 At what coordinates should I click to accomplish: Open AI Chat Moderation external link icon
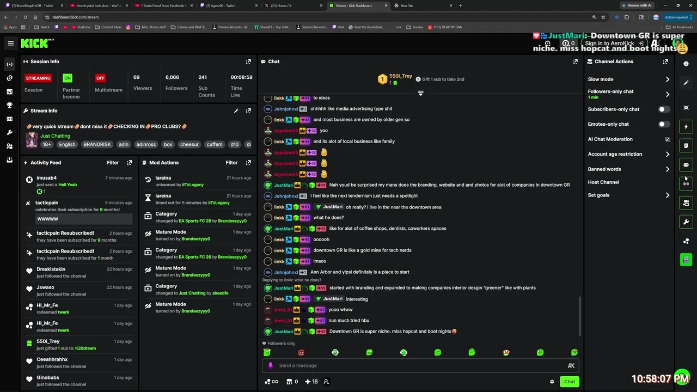coord(668,139)
